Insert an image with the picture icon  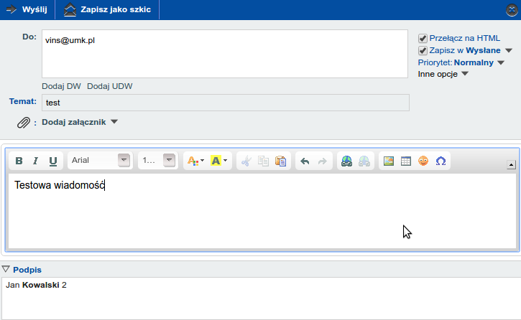(x=389, y=161)
